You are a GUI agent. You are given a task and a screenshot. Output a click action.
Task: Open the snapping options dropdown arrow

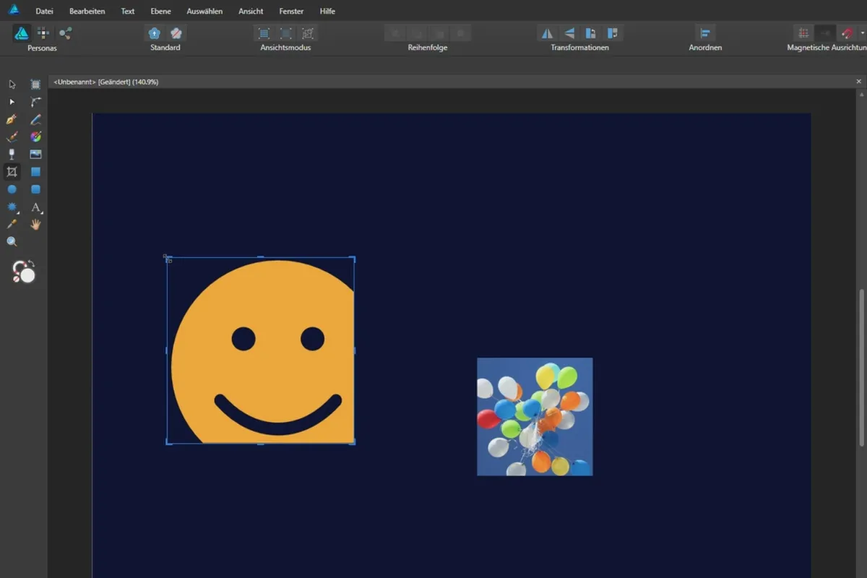pyautogui.click(x=863, y=33)
